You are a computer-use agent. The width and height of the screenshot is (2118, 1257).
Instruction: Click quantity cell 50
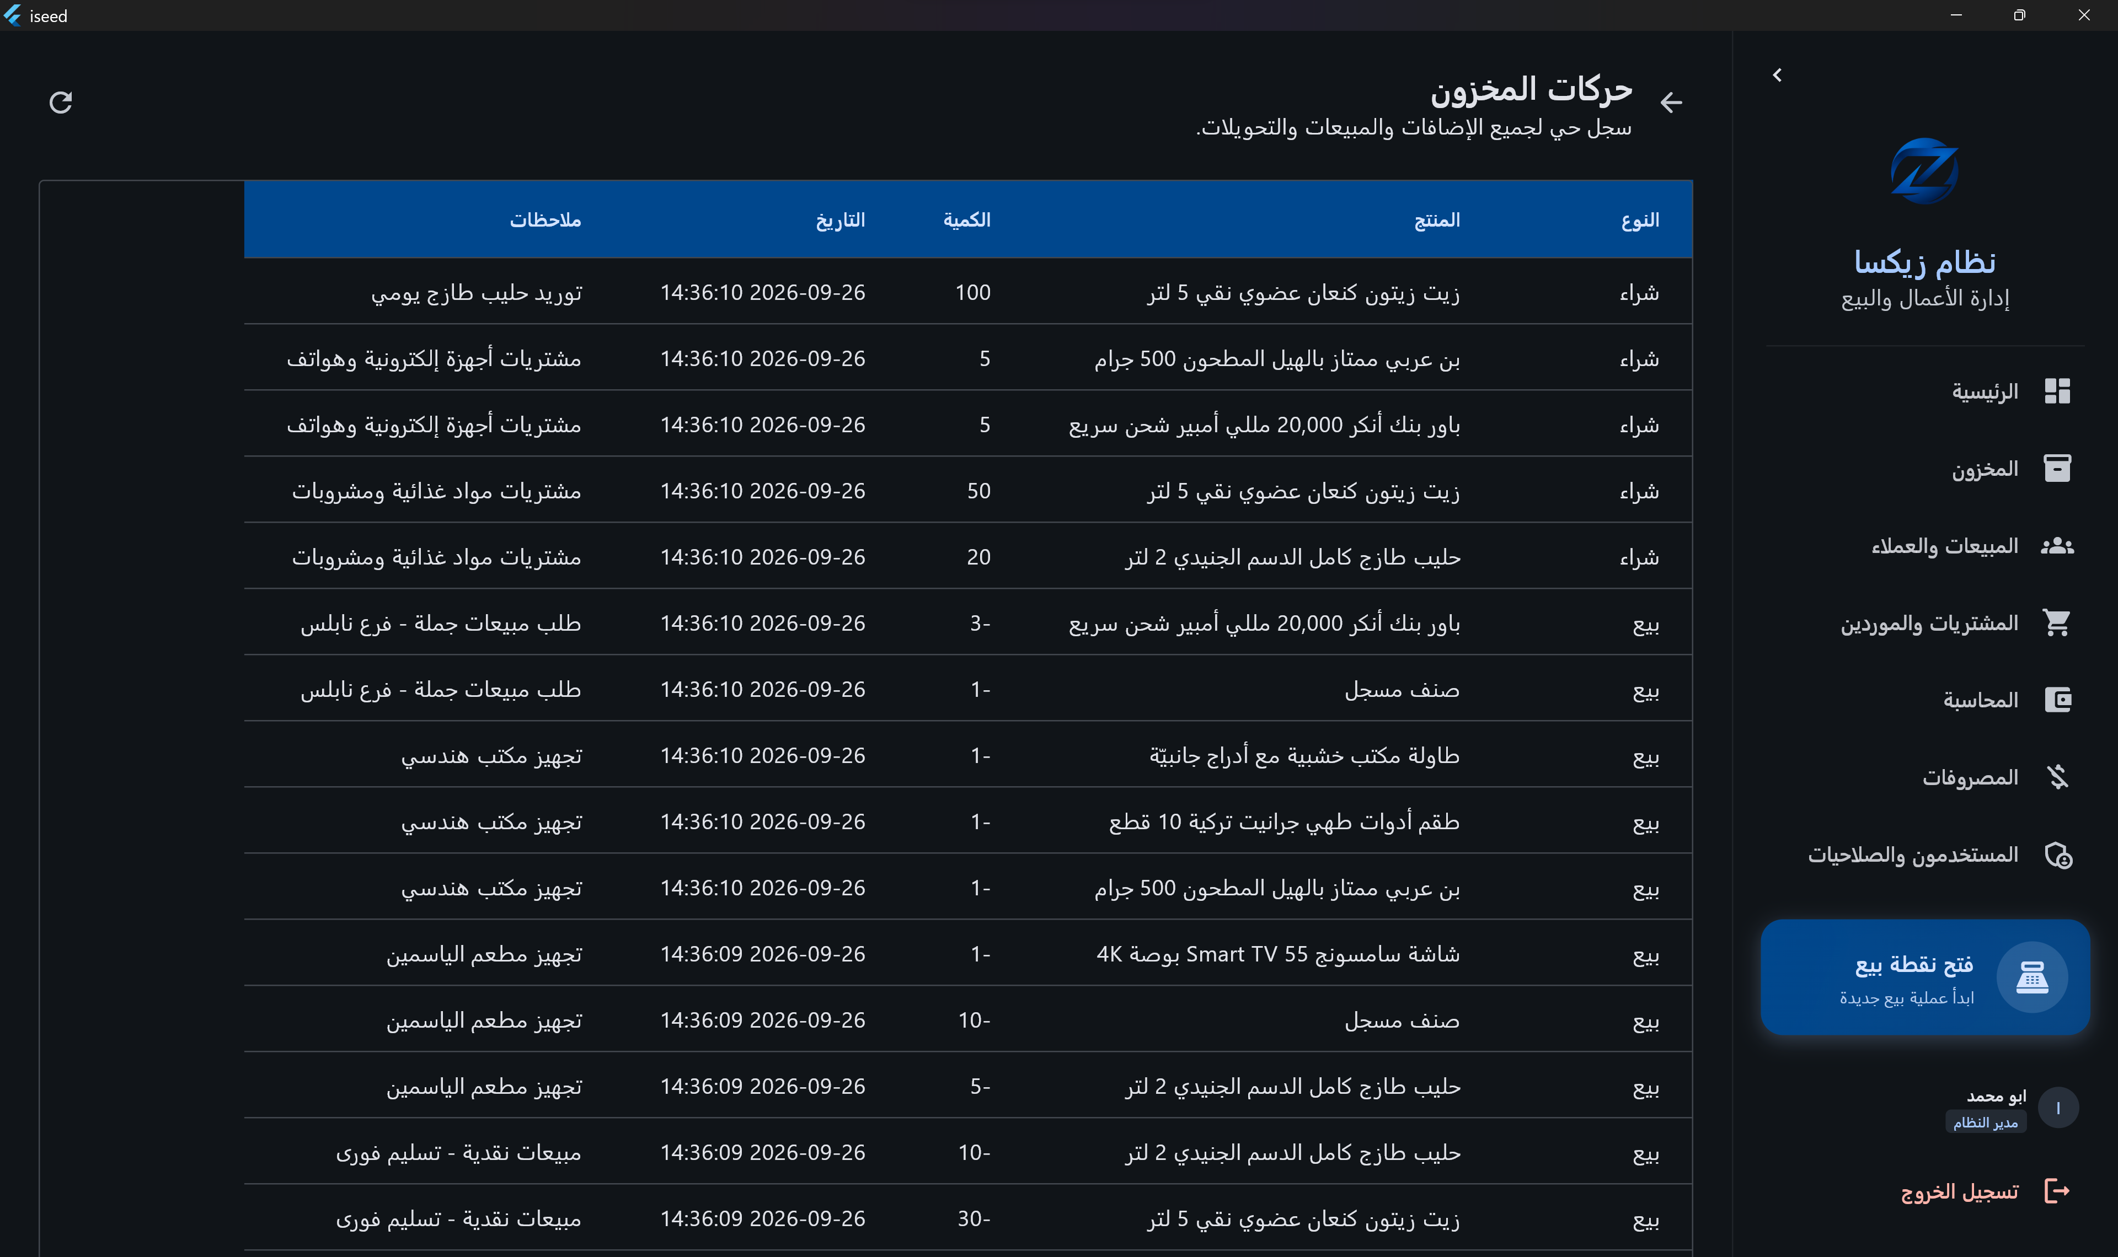tap(978, 491)
